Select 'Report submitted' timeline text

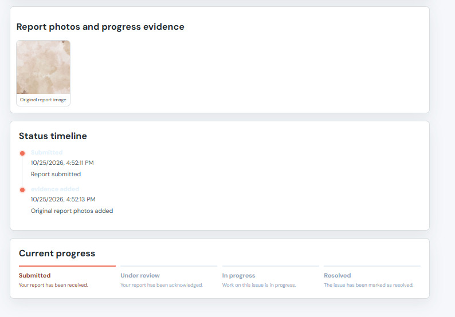(56, 174)
